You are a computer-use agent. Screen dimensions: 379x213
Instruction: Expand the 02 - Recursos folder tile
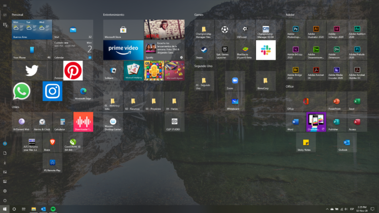click(133, 101)
